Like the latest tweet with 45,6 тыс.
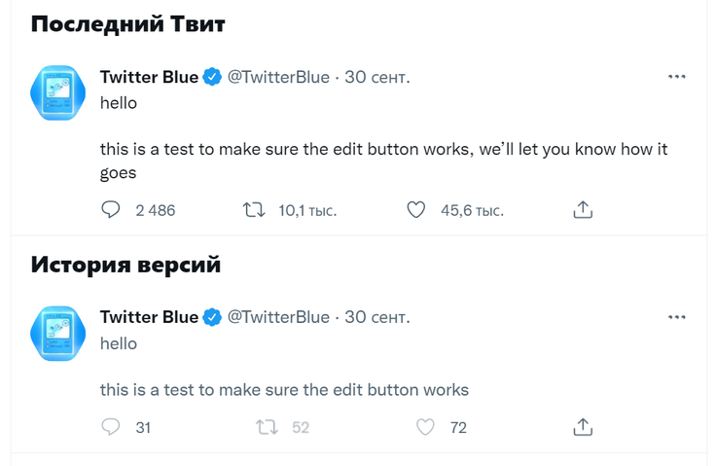The image size is (716, 466). click(416, 209)
